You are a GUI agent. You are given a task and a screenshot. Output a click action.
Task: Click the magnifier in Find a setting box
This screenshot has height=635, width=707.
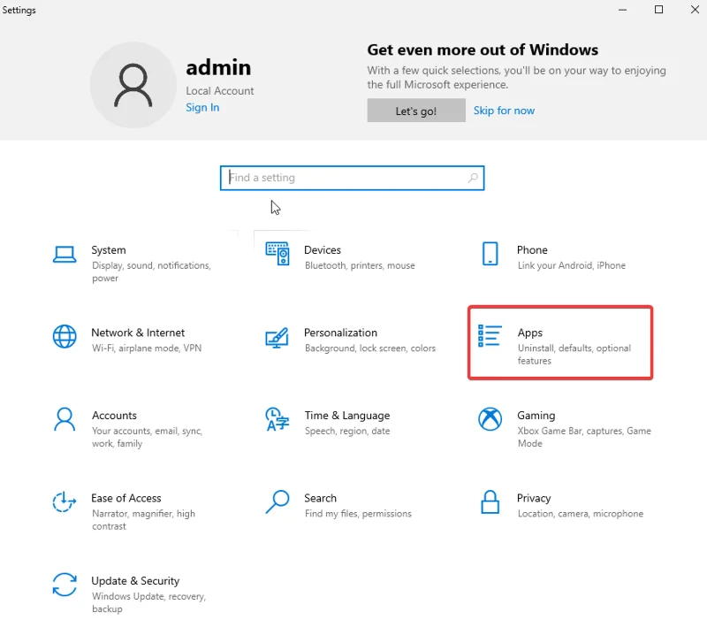point(473,178)
